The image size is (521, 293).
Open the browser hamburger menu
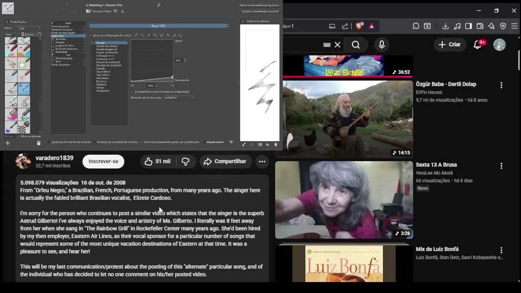(x=514, y=26)
